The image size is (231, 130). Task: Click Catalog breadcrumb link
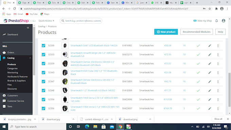[x=41, y=27]
